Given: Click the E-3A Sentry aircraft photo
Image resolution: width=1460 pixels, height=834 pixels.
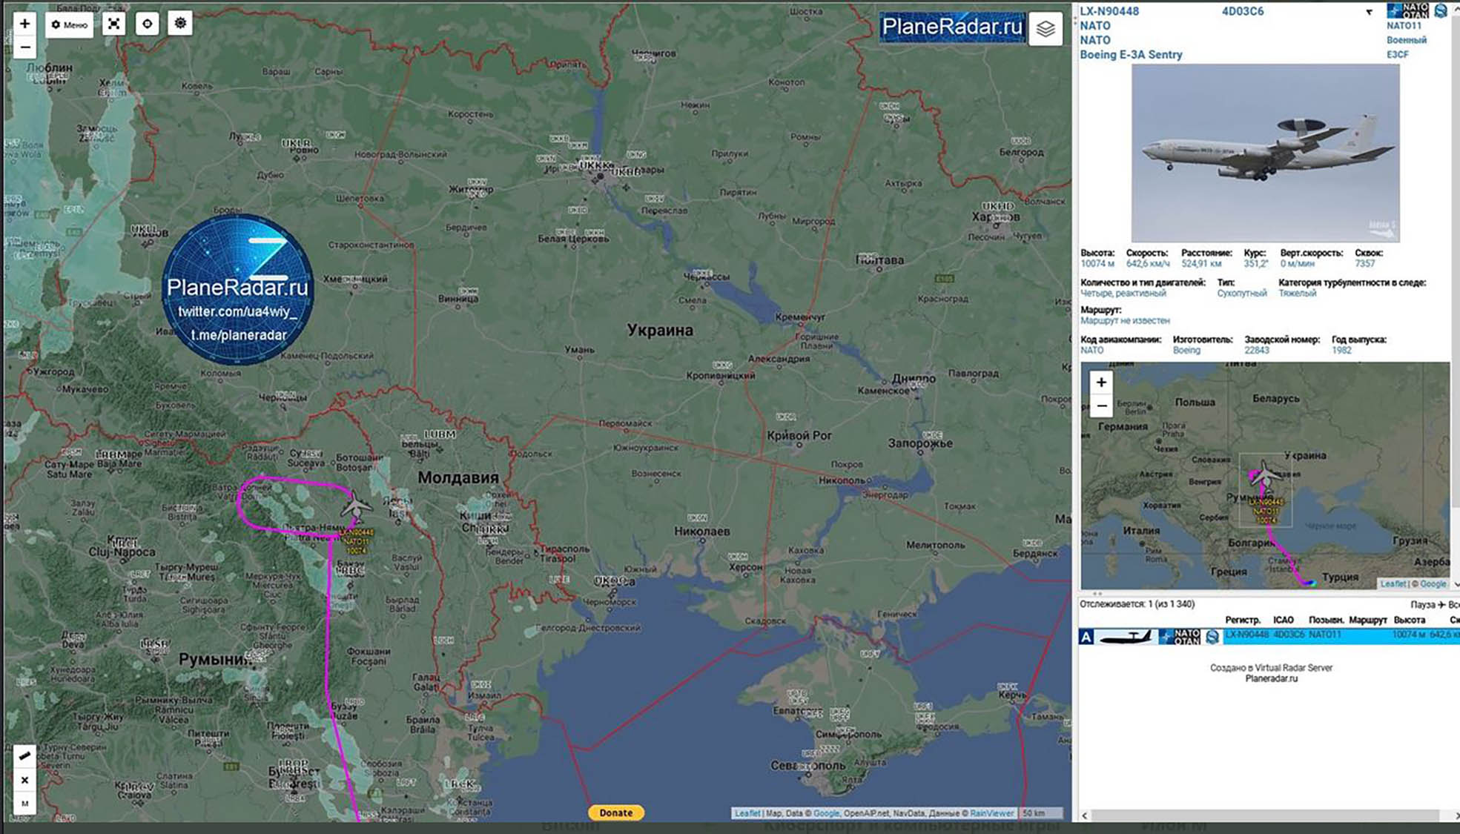Looking at the screenshot, I should [1265, 152].
